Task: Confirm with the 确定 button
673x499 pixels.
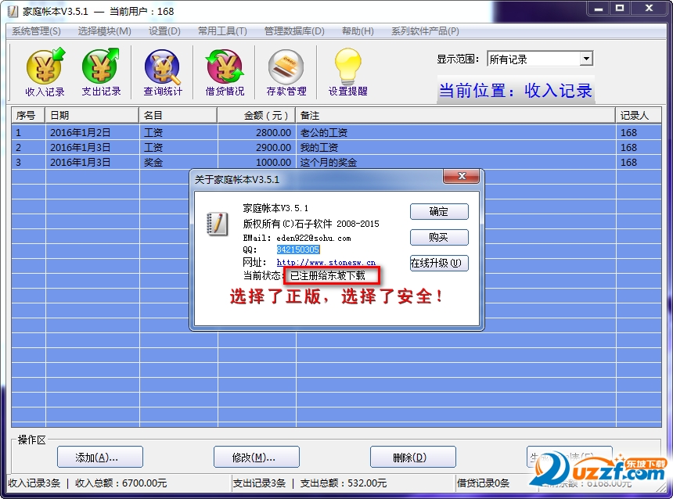Action: pyautogui.click(x=439, y=211)
